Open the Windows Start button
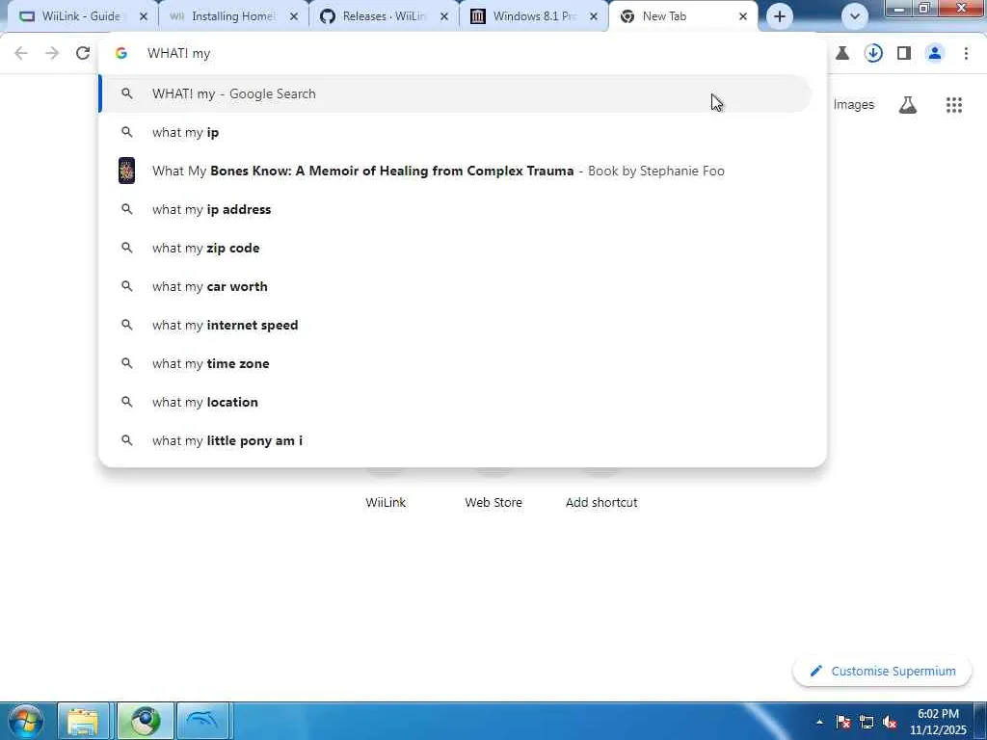This screenshot has height=740, width=987. pyautogui.click(x=25, y=721)
